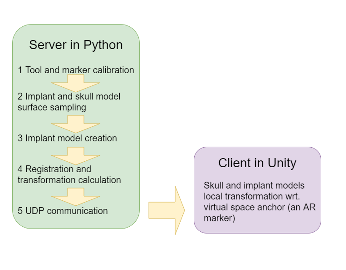Click the word Python in server heading

103,45
